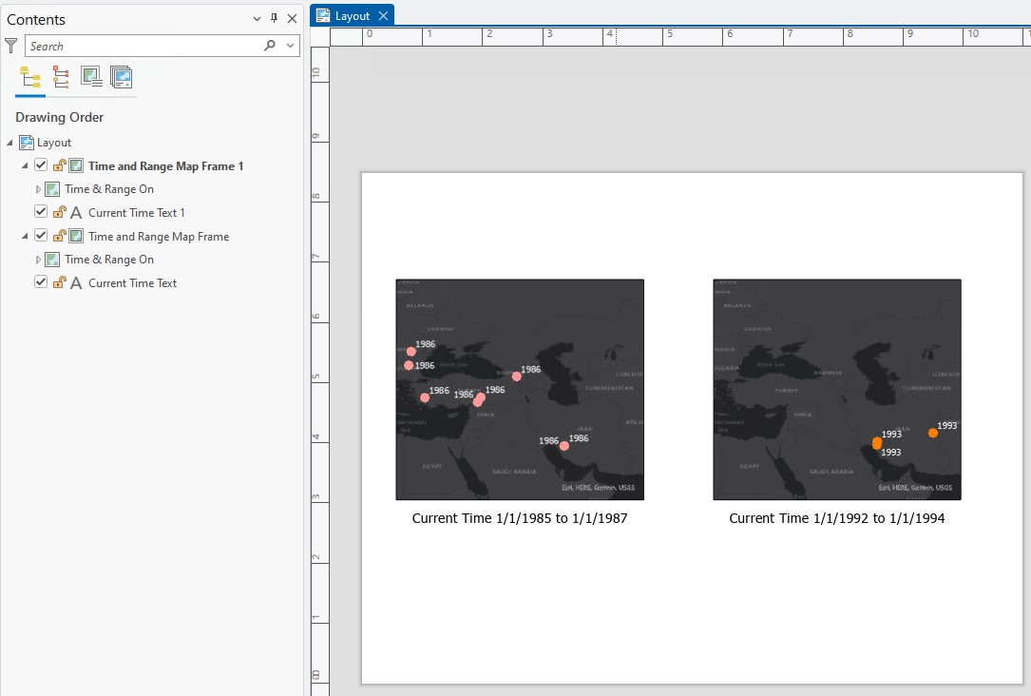This screenshot has height=696, width=1031.
Task: Collapse the Time and Range Map Frame 1 node
Action: point(26,164)
